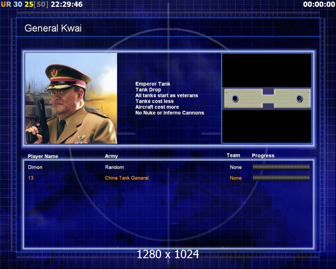Click the 'Army' column header

click(x=111, y=156)
